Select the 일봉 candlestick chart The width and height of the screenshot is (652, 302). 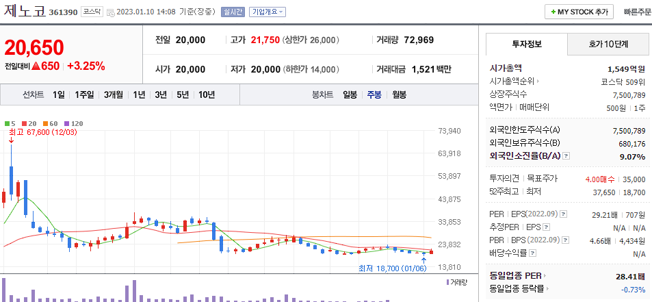coord(350,95)
